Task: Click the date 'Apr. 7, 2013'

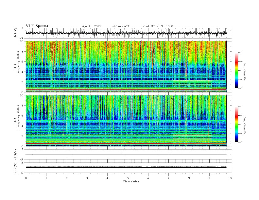Action: pos(91,26)
